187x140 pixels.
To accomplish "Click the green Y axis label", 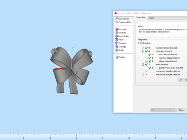I will 73,48.
